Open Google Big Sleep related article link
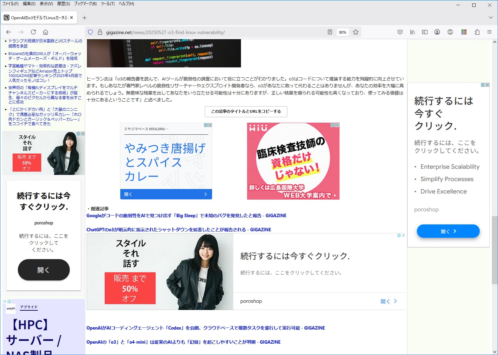The image size is (498, 355). (x=186, y=215)
